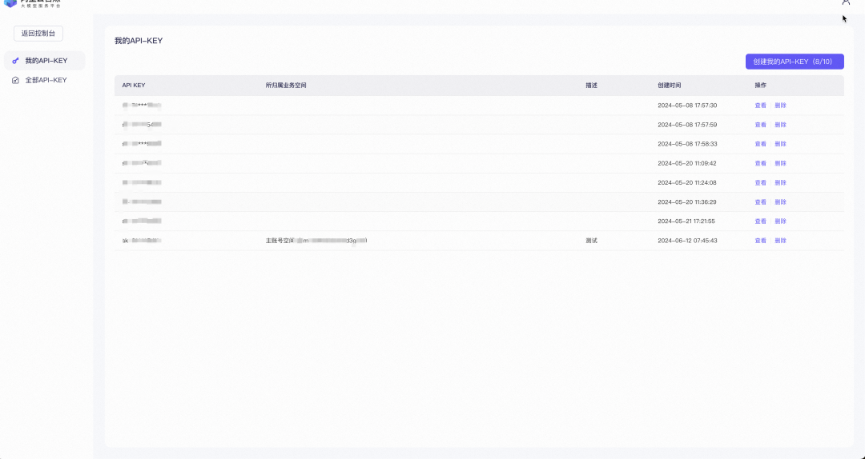865x459 pixels.
Task: Click the 描述 column header
Action: pyautogui.click(x=591, y=86)
